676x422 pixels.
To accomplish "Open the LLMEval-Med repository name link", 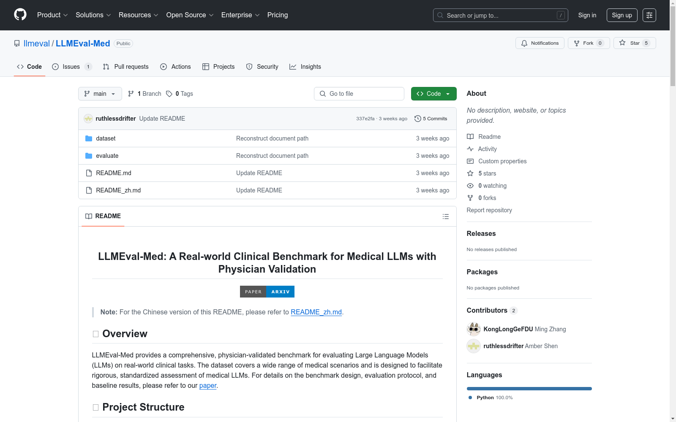I will click(x=83, y=43).
